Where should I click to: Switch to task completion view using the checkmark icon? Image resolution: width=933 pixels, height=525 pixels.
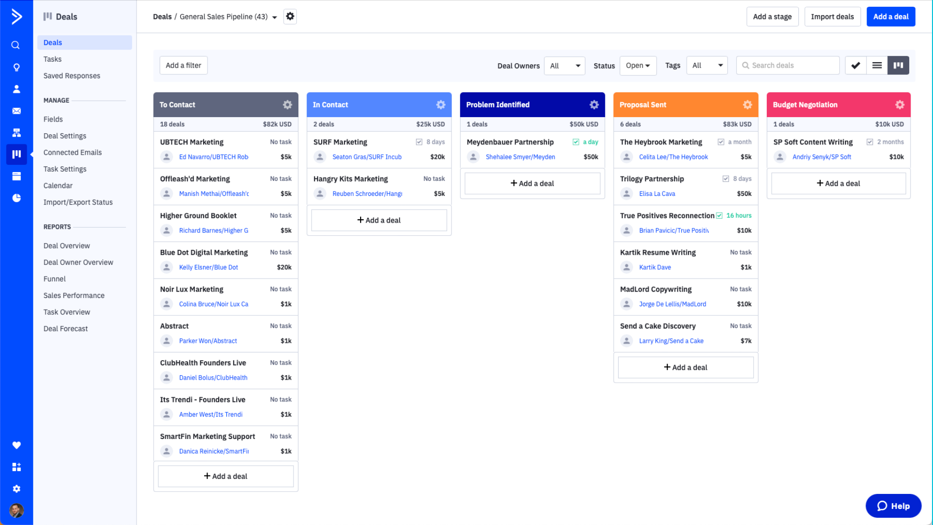(x=855, y=65)
